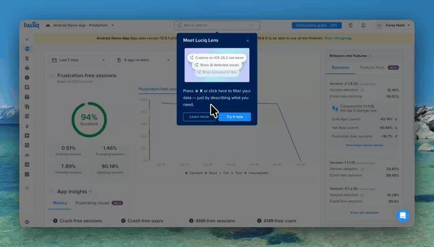Click Version adoption info icon for 4.1.2

[x=362, y=195]
